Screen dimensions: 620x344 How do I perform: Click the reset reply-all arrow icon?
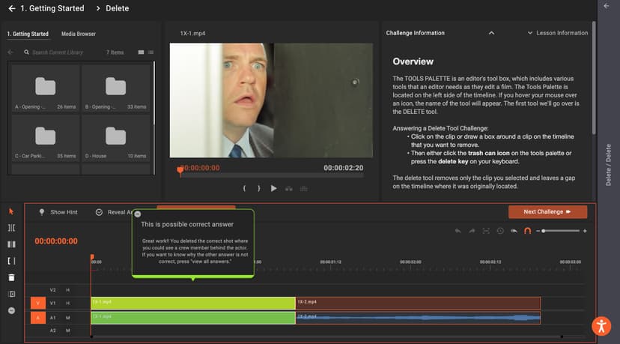[x=514, y=231]
